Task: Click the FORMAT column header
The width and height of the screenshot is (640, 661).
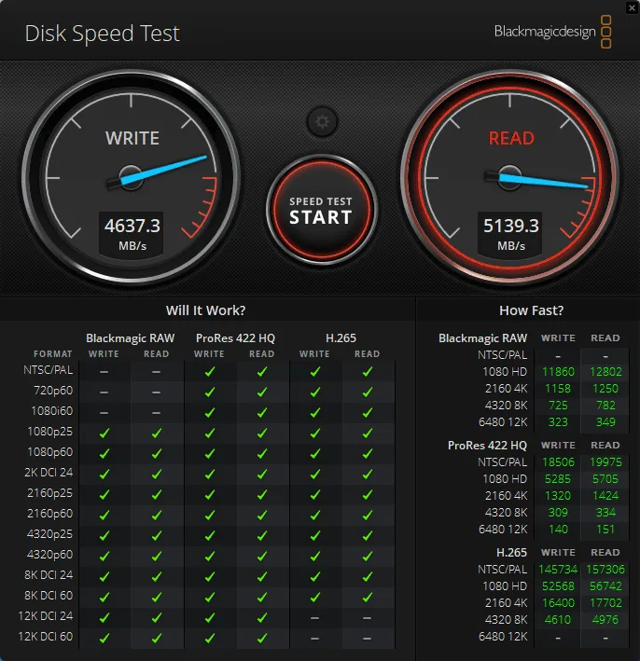Action: tap(53, 354)
